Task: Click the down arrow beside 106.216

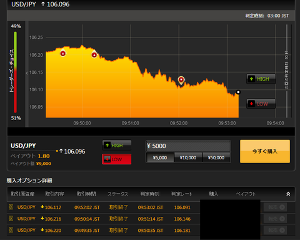Action: (42, 218)
